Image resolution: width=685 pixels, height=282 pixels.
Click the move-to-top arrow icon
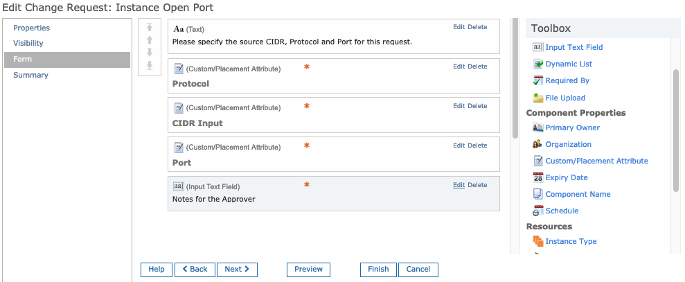click(150, 28)
